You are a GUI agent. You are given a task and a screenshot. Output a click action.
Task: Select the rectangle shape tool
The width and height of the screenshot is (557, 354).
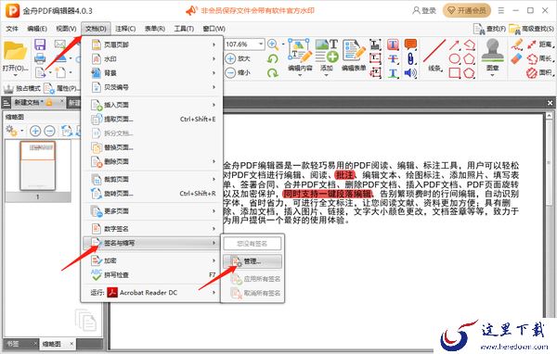[x=454, y=73]
